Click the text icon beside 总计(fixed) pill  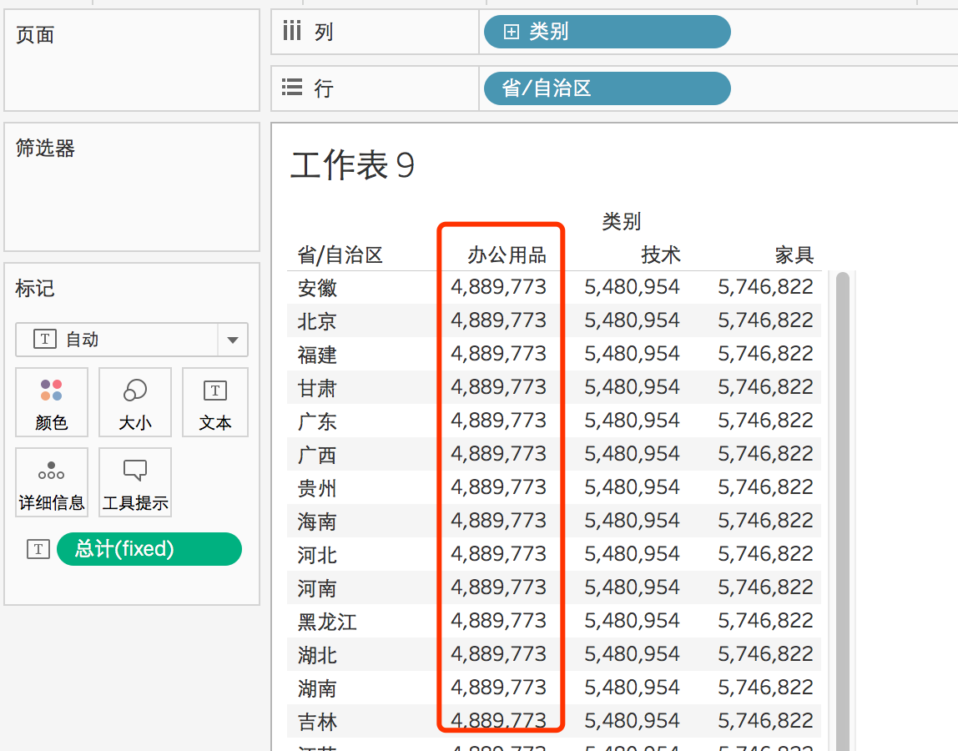pyautogui.click(x=38, y=549)
